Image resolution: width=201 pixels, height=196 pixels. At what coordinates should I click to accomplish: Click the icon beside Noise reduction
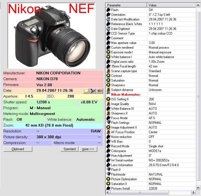[108, 137]
